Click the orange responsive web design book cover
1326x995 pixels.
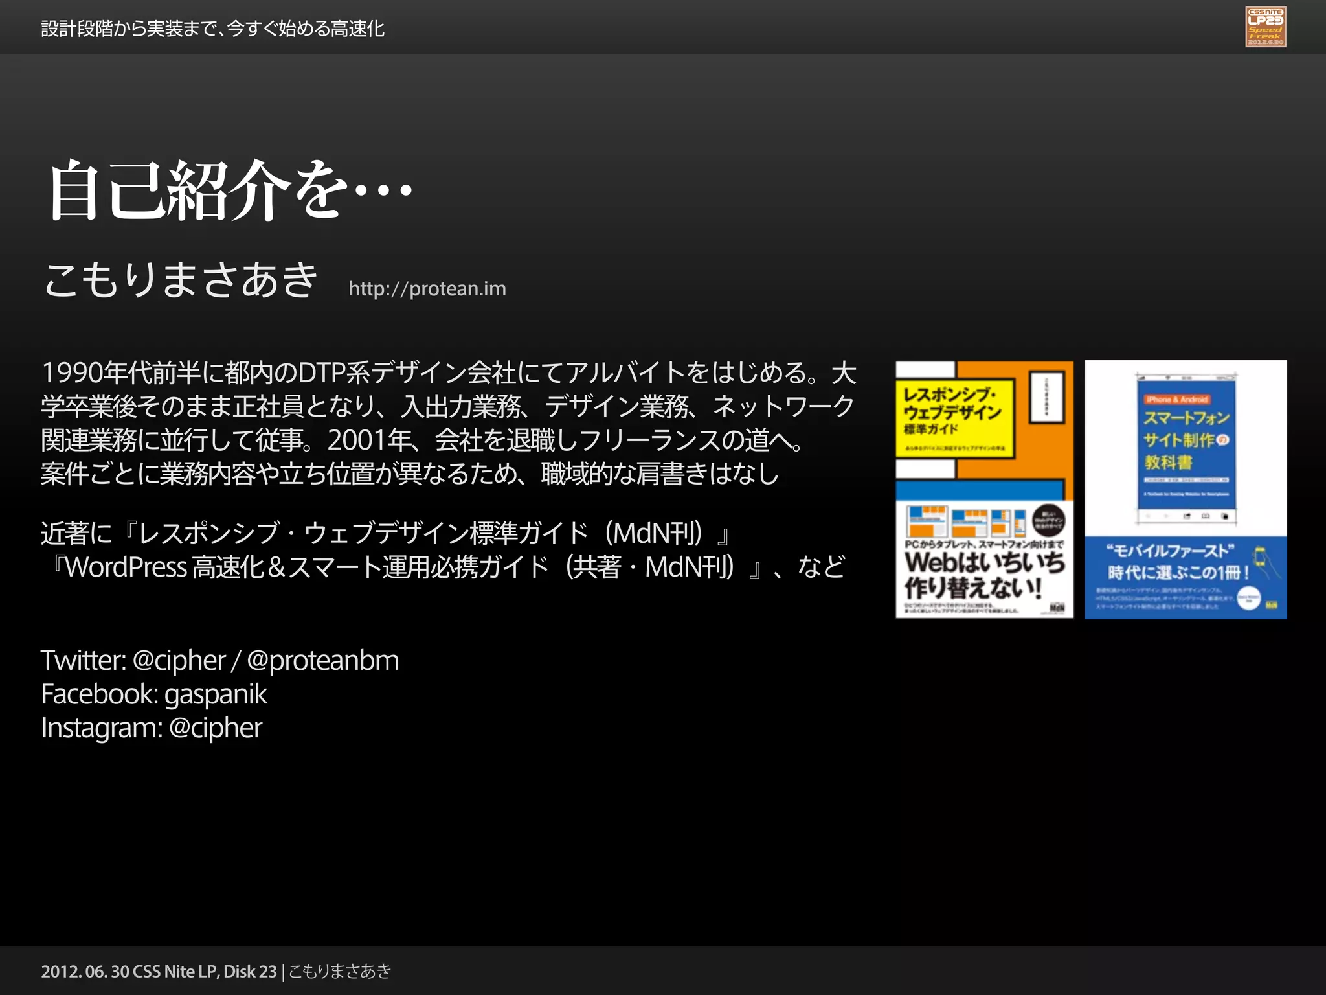984,490
